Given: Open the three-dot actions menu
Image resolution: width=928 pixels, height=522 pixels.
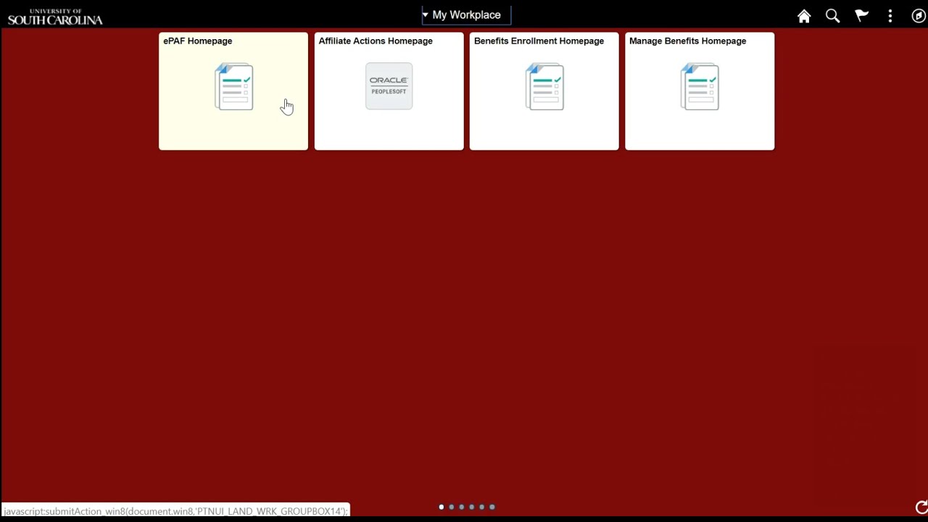Looking at the screenshot, I should click(x=890, y=16).
